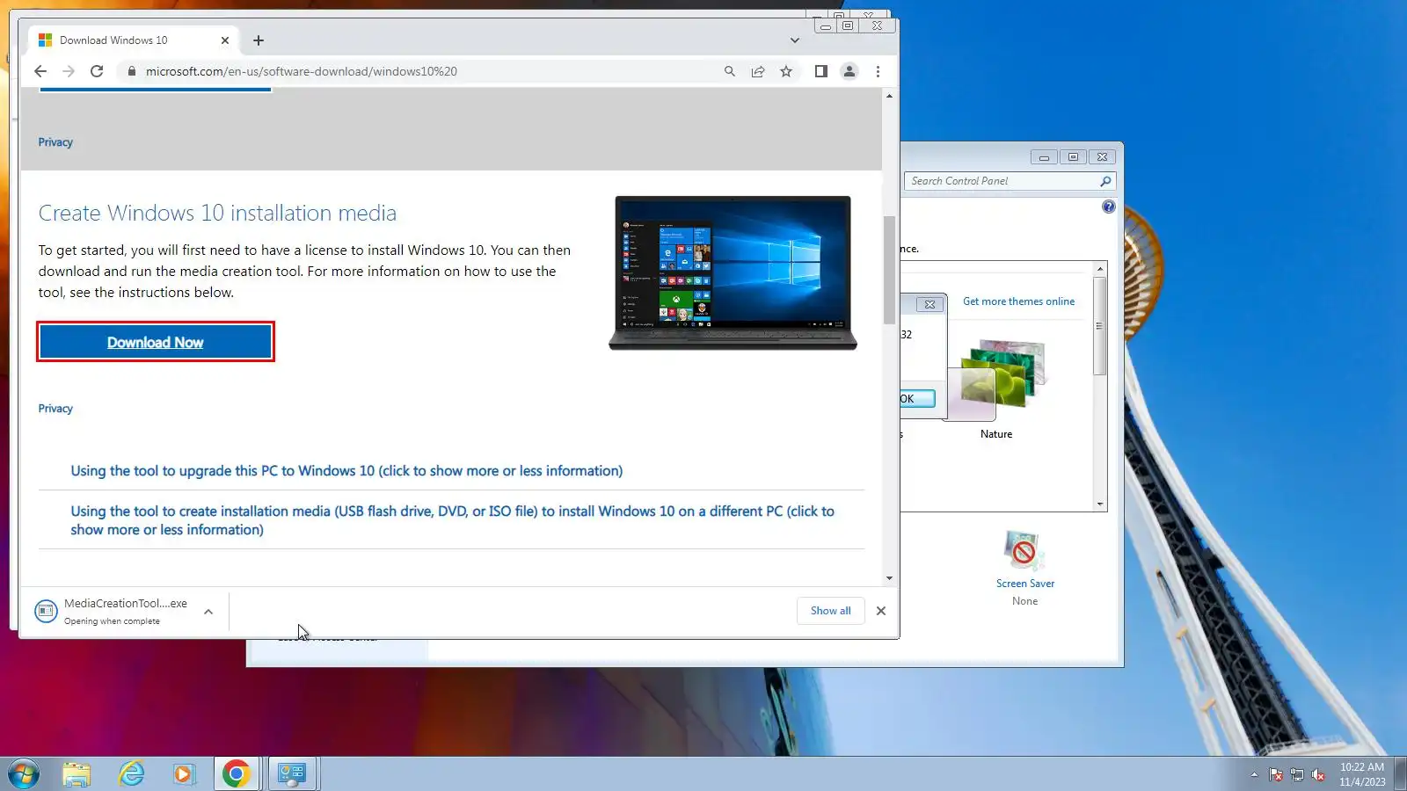The width and height of the screenshot is (1407, 791).
Task: Click the Download Now button
Action: tap(156, 342)
